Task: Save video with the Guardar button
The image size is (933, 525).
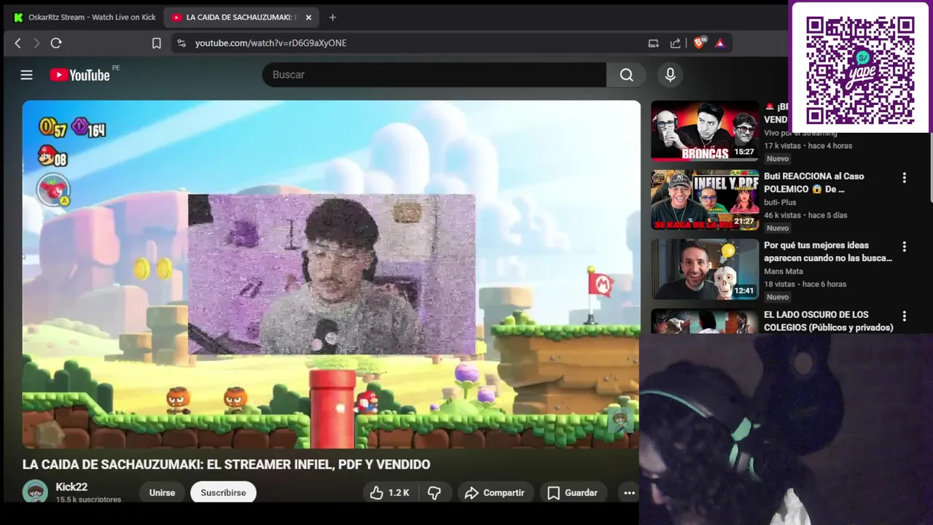Action: (572, 493)
